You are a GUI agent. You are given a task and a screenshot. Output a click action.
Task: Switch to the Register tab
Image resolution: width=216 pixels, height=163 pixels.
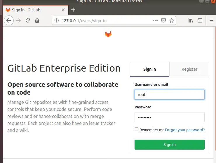click(189, 69)
